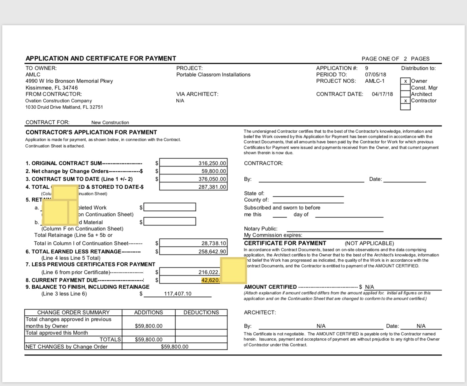Select 1030 Druid Drive Maitland, FL 32751

point(64,107)
